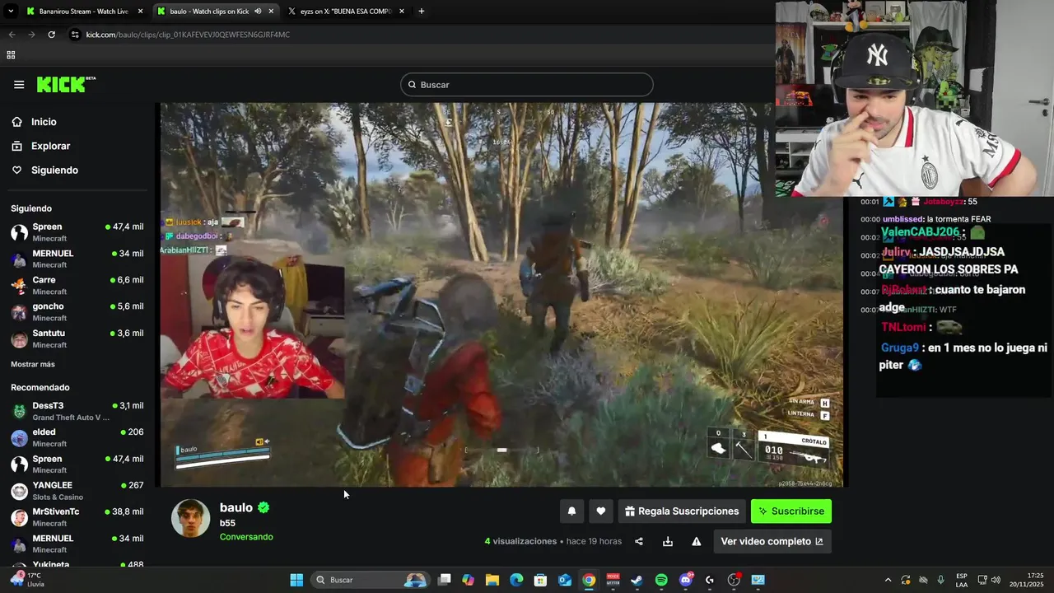The image size is (1054, 593).
Task: Switch to Chrome on the taskbar
Action: 589,580
